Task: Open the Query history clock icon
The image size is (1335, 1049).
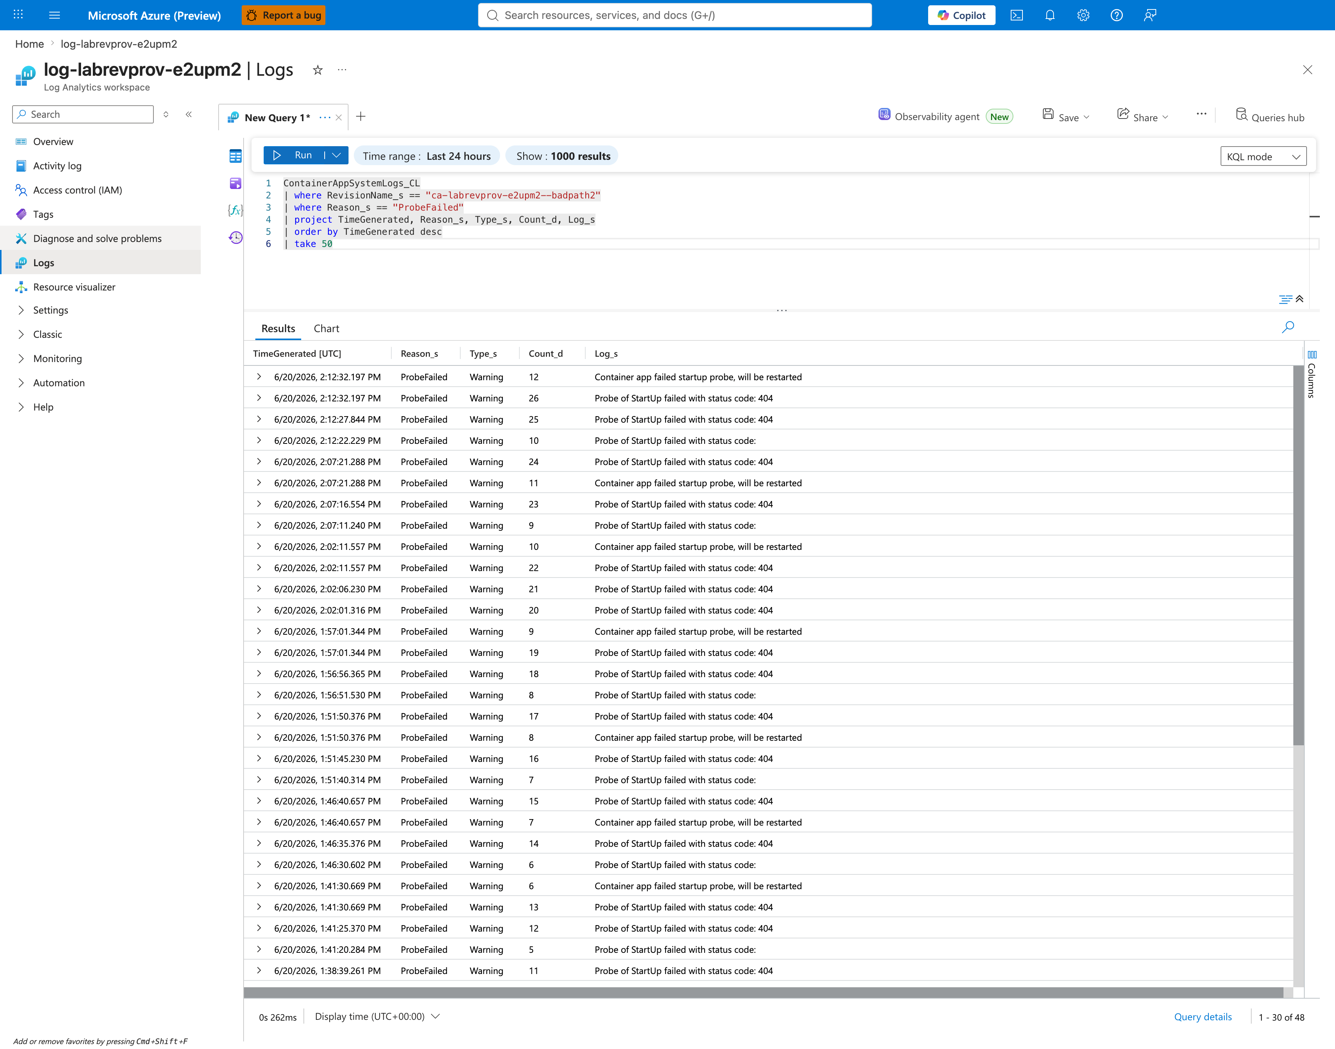Action: (235, 237)
